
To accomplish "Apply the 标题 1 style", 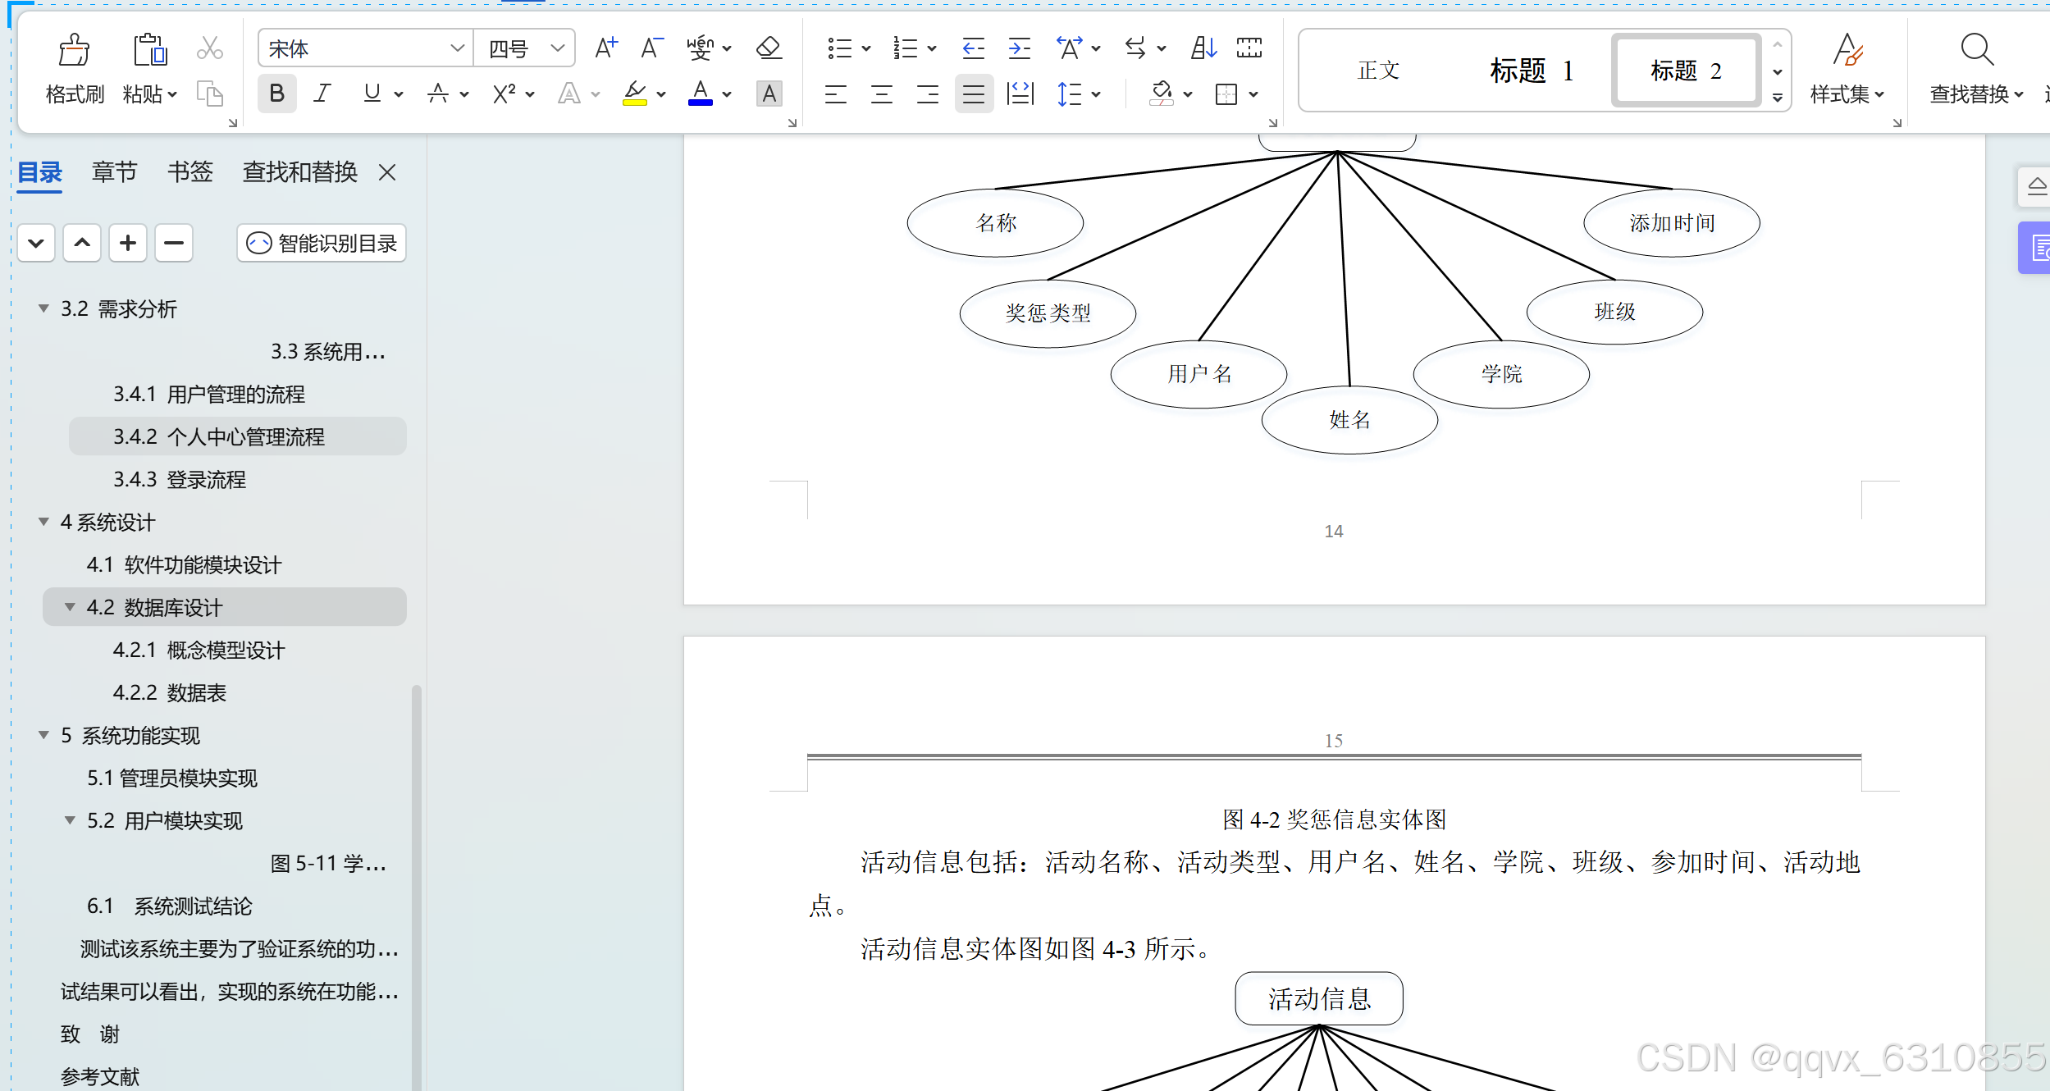I will pos(1532,71).
